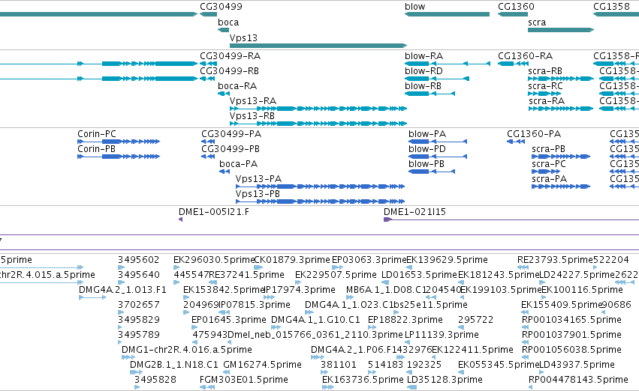Click the DME1-005I21.F clone label

tap(214, 212)
